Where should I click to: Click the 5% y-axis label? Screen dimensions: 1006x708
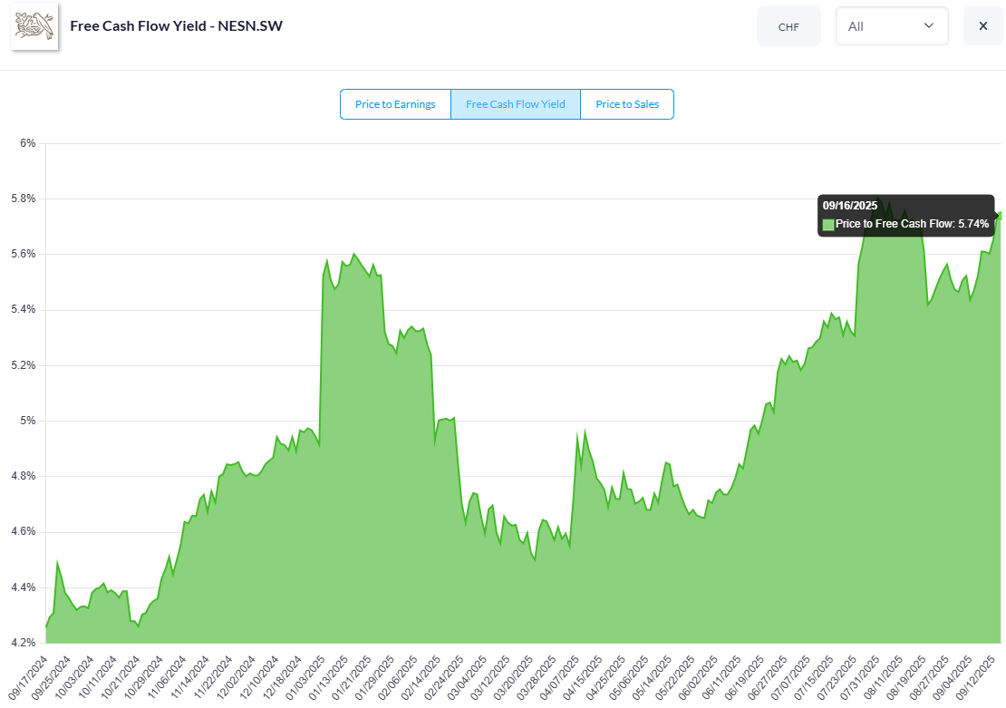coord(27,421)
